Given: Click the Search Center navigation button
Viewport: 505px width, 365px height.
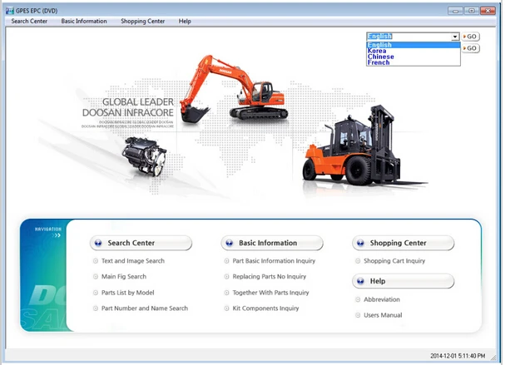Looking at the screenshot, I should tap(141, 243).
